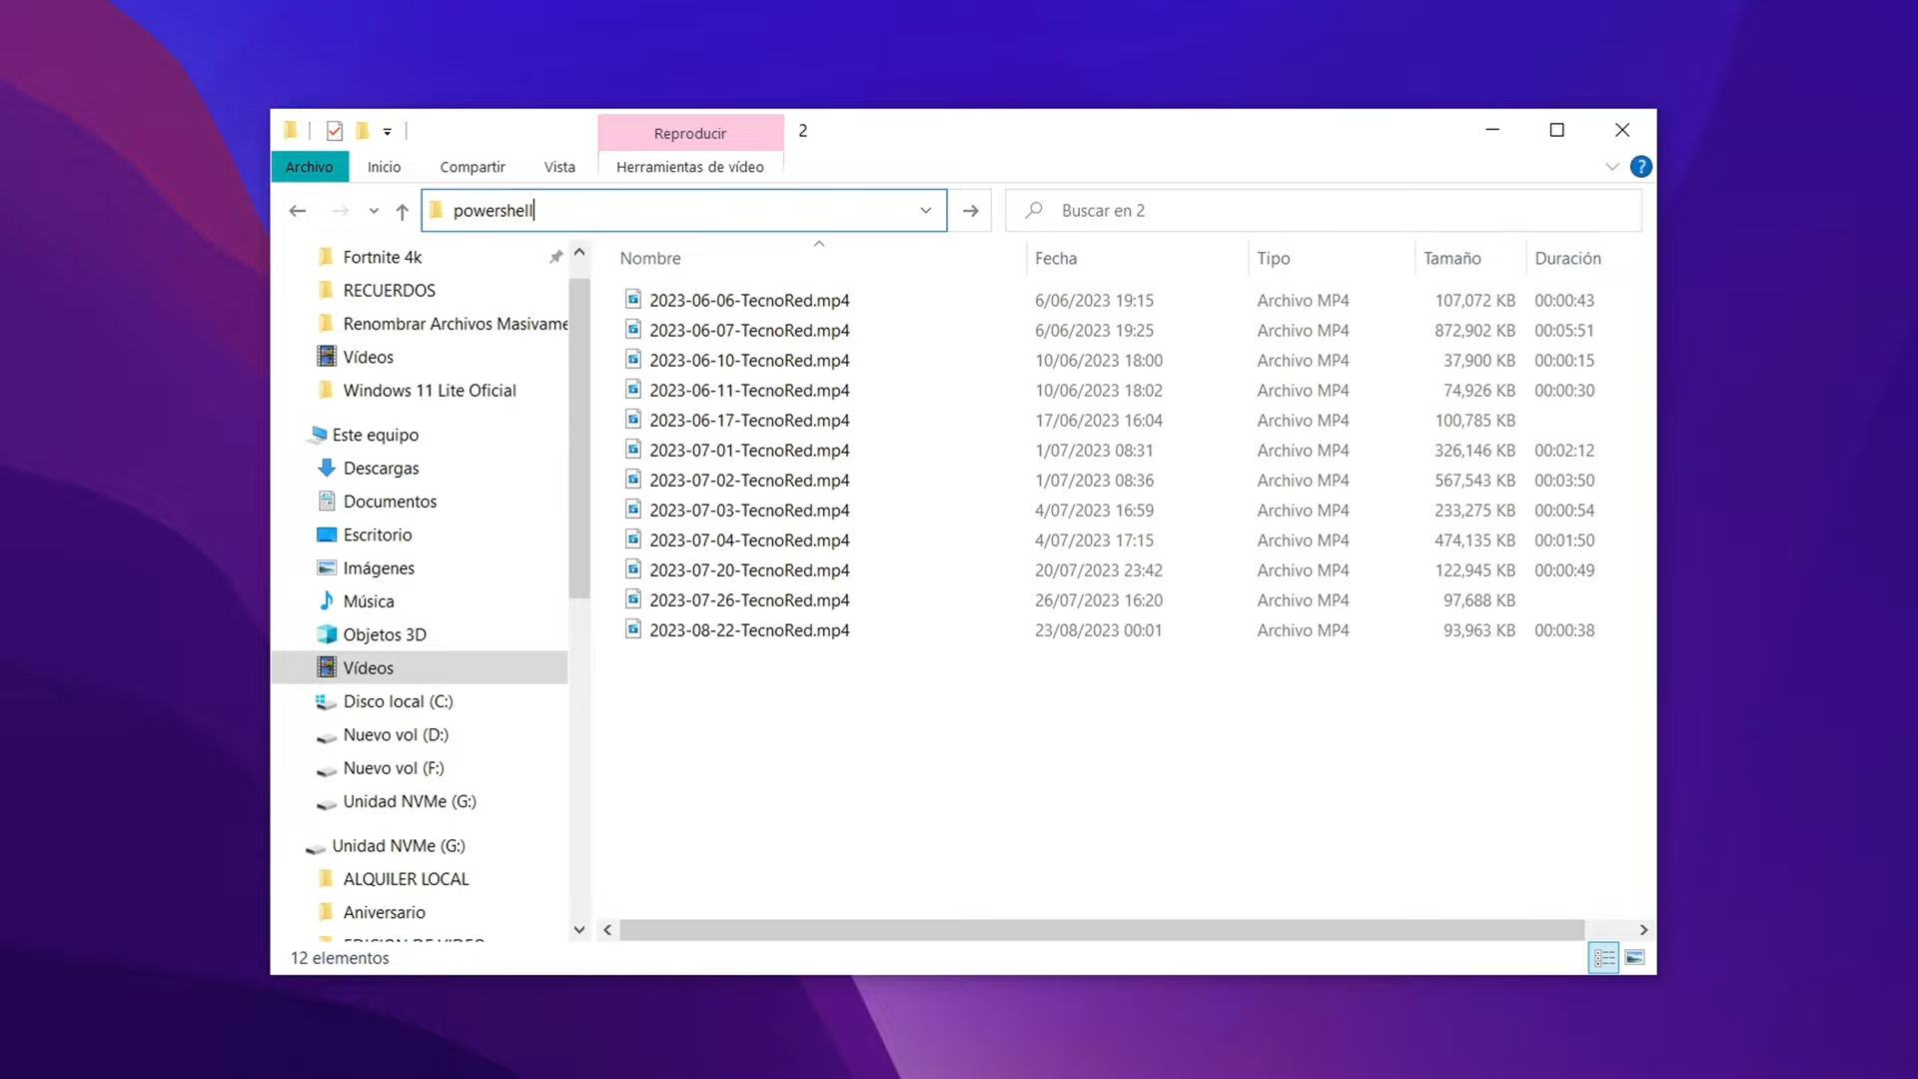Viewport: 1918px width, 1079px height.
Task: Select file 2023-07-04-TecnoRed.mp4
Action: click(749, 540)
